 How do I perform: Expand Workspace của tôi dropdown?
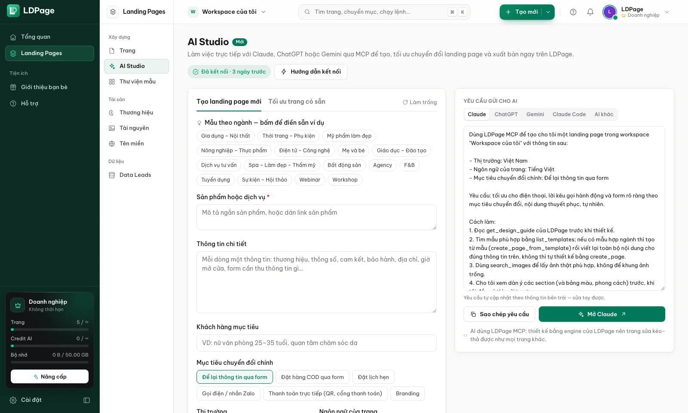[x=227, y=12]
